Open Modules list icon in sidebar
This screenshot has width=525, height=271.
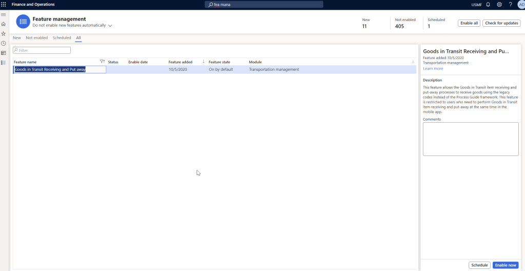(x=4, y=63)
